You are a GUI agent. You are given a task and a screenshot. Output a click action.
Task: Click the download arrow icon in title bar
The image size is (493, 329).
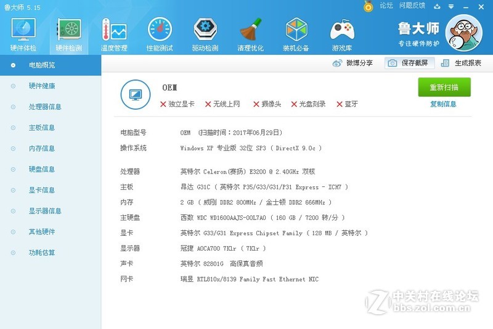(x=437, y=6)
